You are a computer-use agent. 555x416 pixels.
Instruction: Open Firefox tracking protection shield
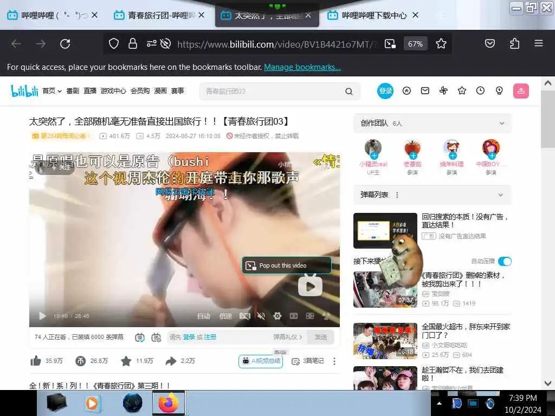pyautogui.click(x=114, y=44)
